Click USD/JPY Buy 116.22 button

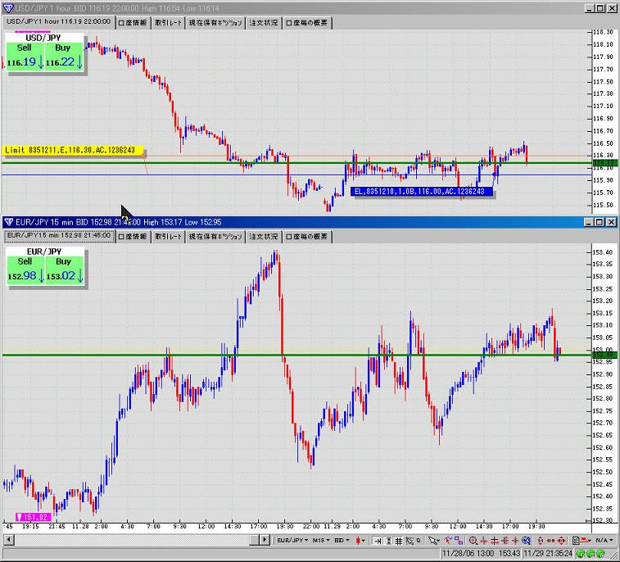click(x=64, y=56)
